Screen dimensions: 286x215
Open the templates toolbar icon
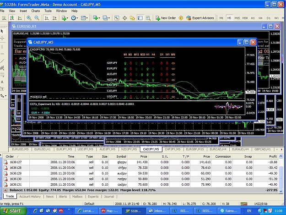tap(83, 18)
